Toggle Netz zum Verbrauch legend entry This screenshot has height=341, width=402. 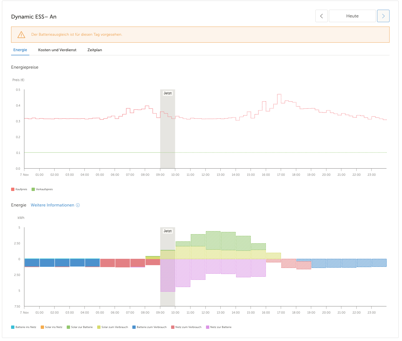(186, 327)
